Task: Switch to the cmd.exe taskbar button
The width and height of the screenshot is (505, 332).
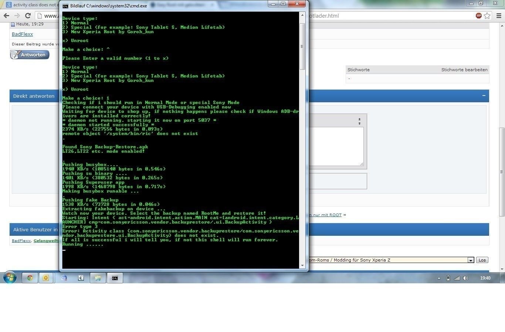Action: tap(115, 278)
